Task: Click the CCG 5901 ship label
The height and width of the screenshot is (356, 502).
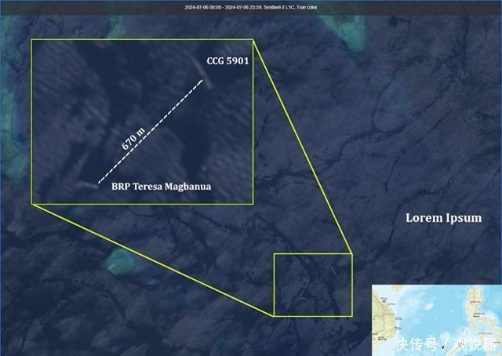Action: [227, 60]
